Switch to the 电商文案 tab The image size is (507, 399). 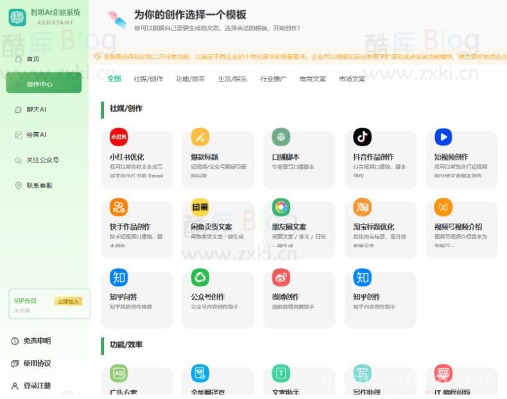tap(313, 79)
